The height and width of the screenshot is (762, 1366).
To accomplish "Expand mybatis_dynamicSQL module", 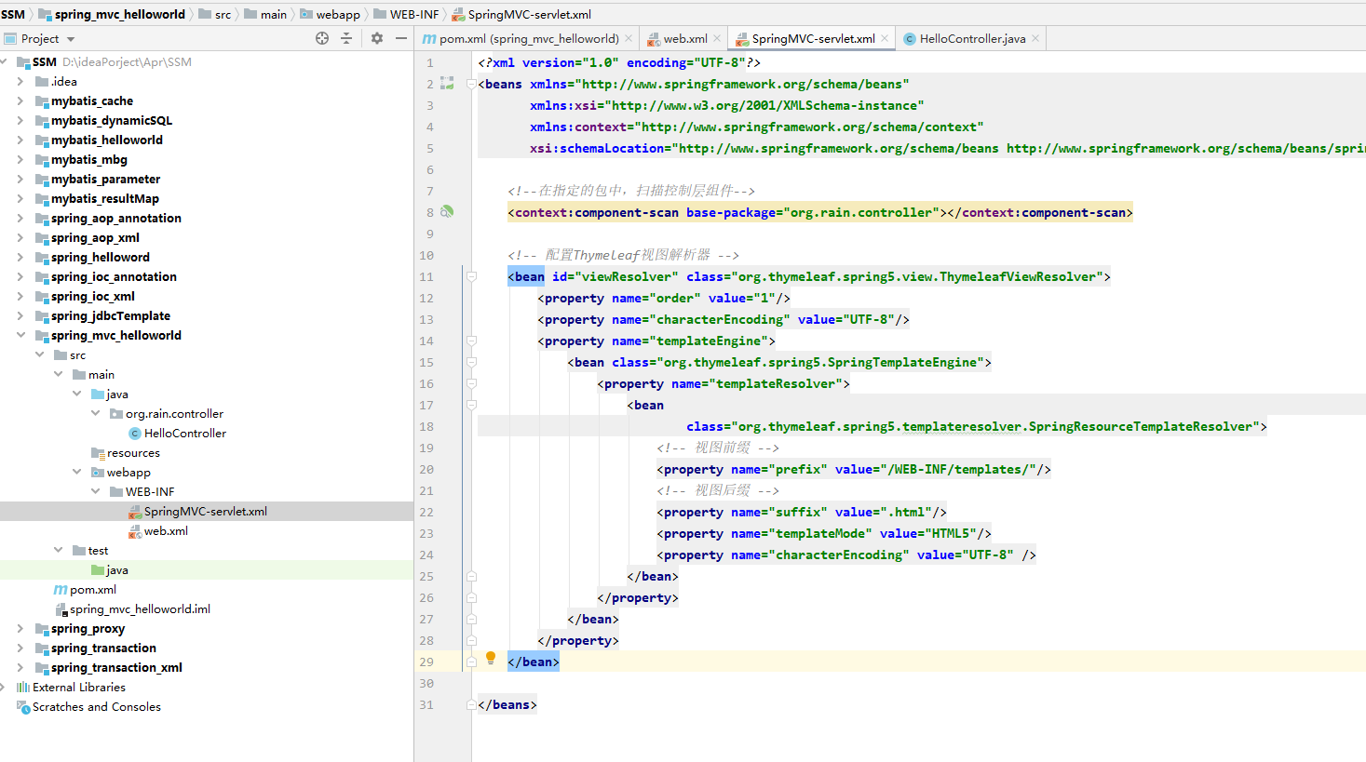I will coord(20,120).
